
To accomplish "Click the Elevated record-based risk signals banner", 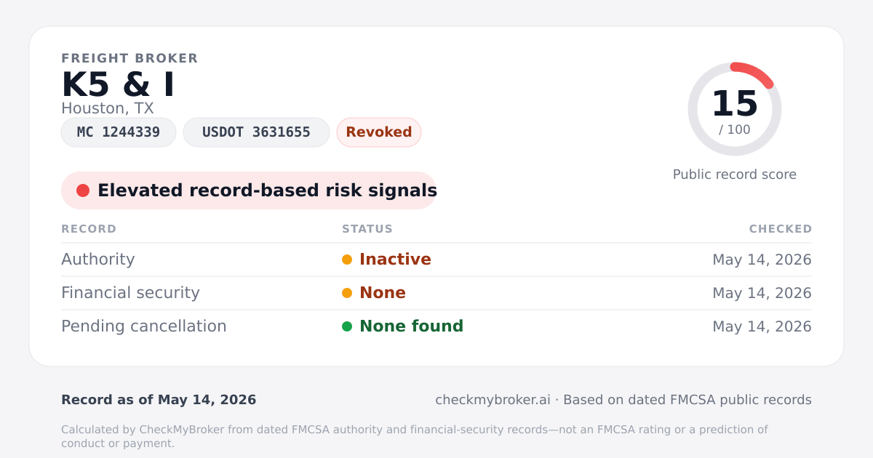I will pyautogui.click(x=249, y=190).
